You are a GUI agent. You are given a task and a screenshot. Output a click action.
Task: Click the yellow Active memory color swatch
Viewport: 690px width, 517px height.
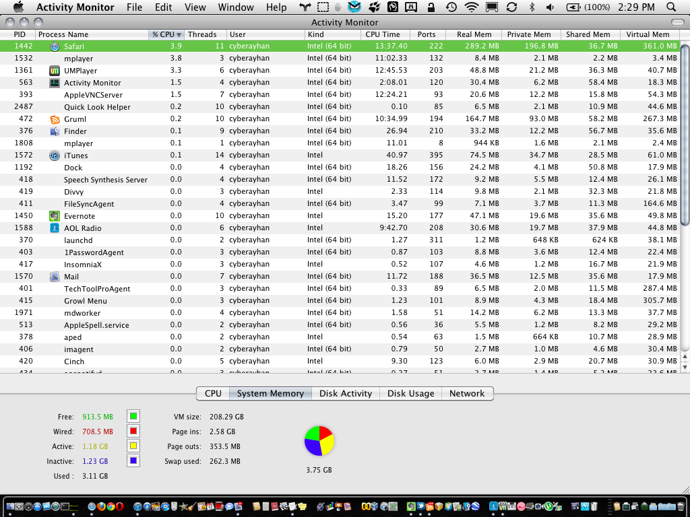(x=133, y=446)
